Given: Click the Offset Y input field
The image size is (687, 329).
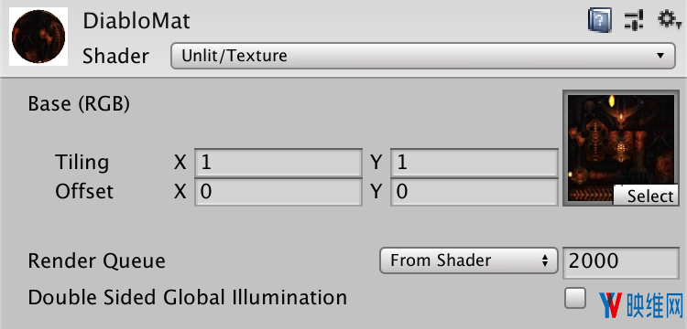Looking at the screenshot, I should coord(474,192).
